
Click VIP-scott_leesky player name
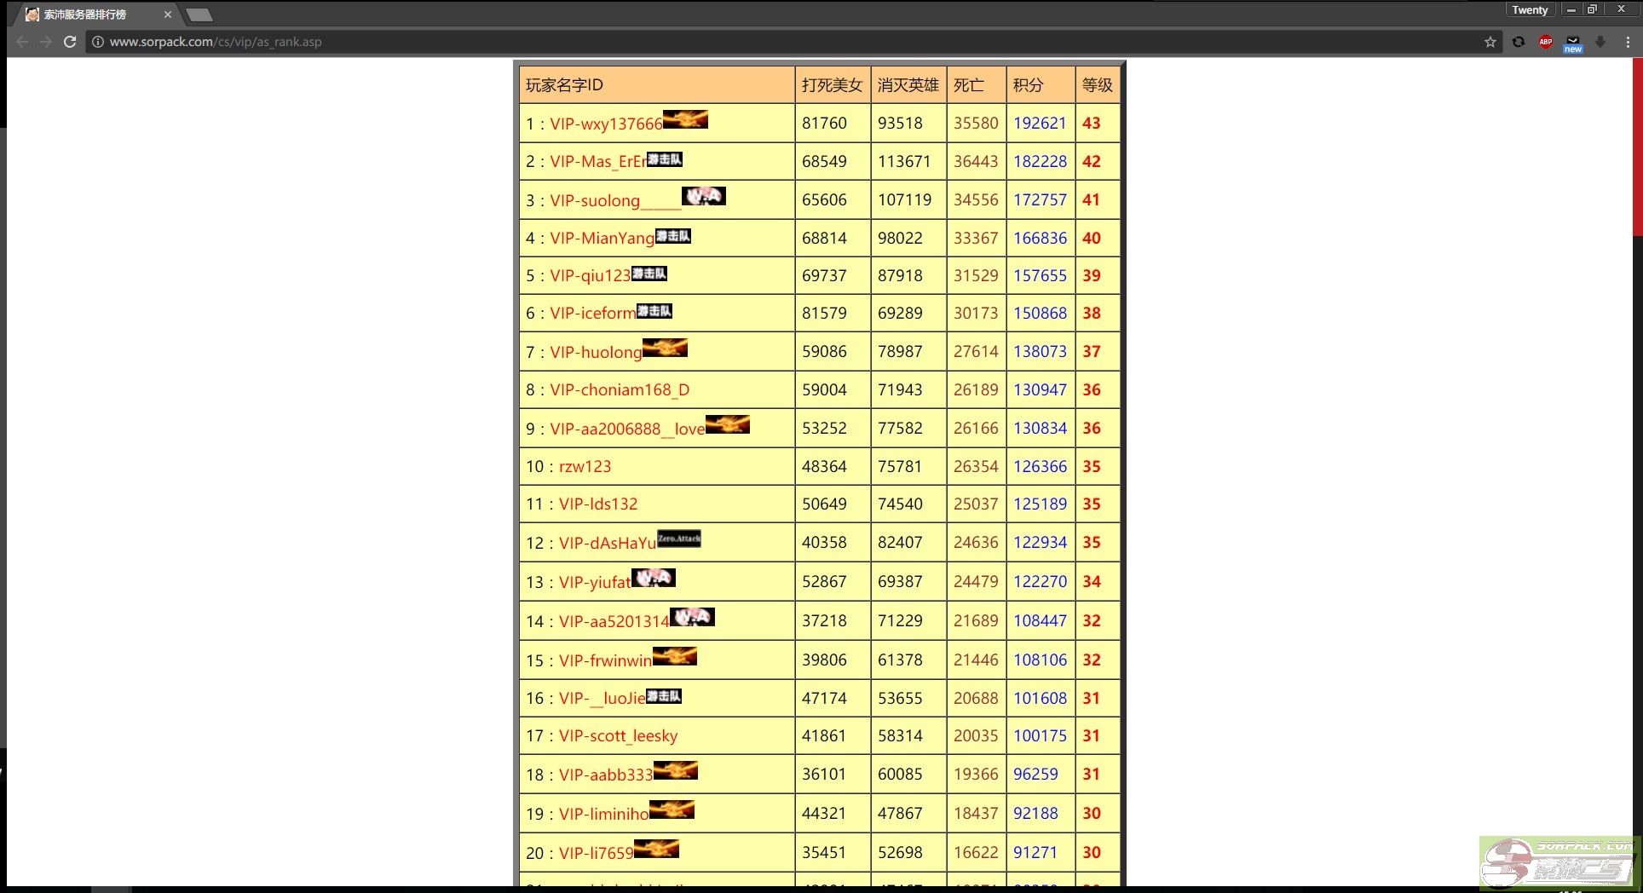[618, 736]
